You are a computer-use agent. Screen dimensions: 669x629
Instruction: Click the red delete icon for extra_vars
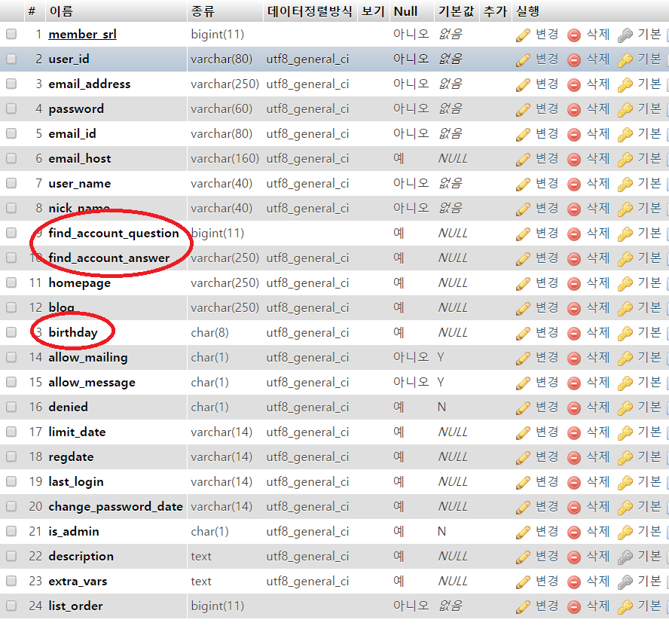[x=574, y=582]
